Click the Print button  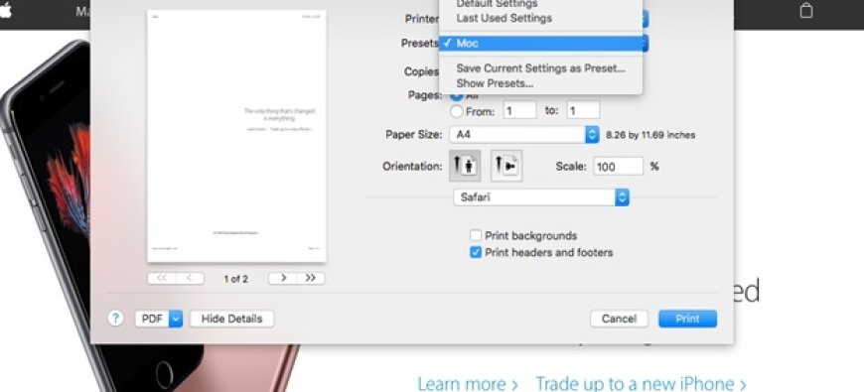point(687,319)
